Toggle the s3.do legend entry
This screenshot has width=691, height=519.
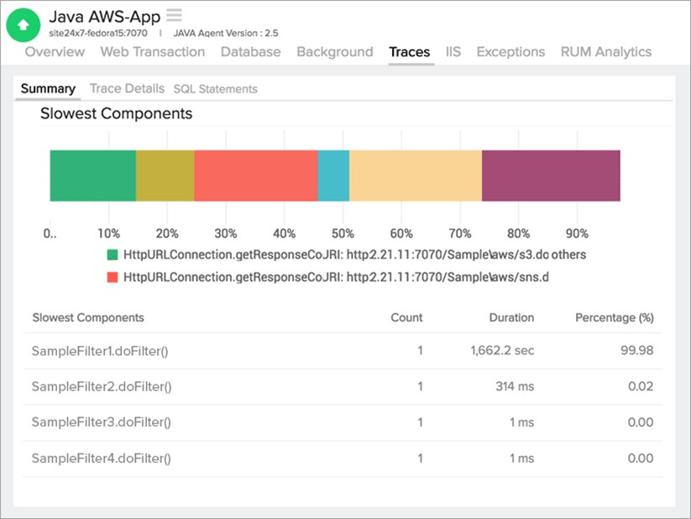353,254
